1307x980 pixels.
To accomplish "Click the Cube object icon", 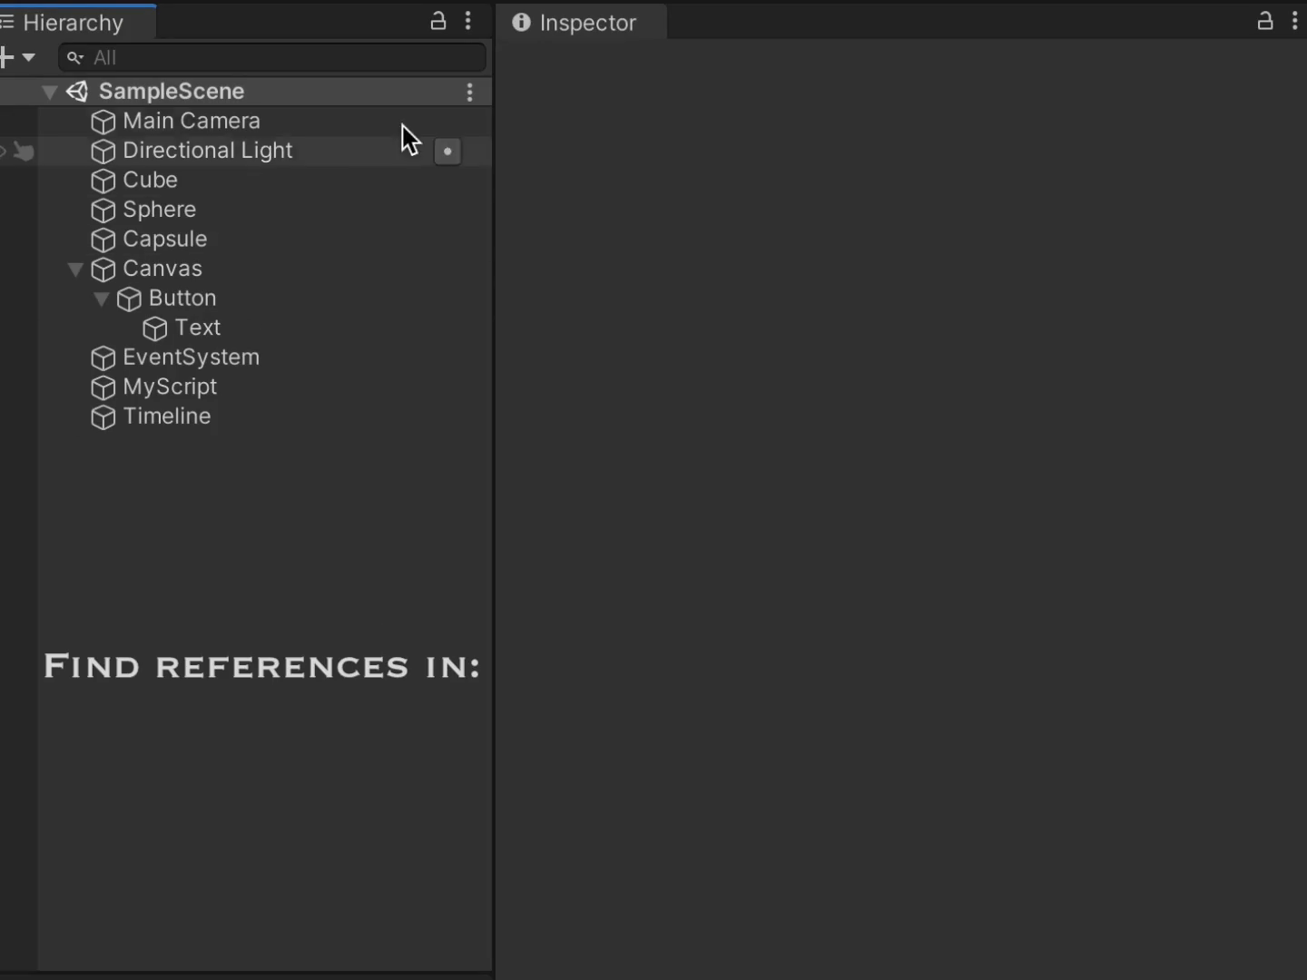I will coord(103,181).
